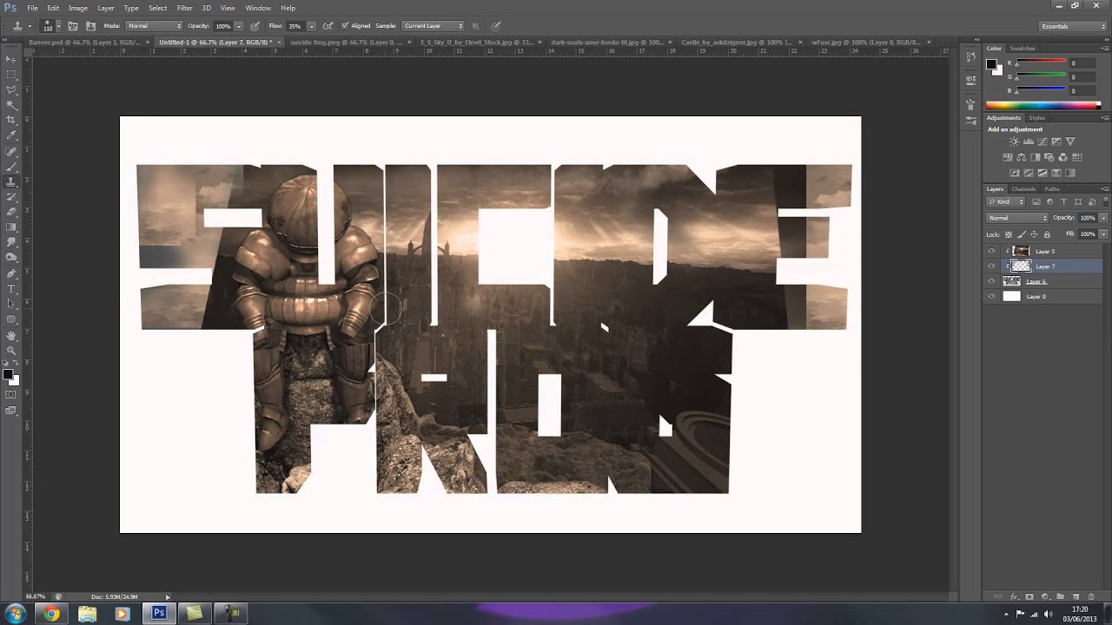
Task: Filter layers by type layers
Action: [x=1063, y=201]
